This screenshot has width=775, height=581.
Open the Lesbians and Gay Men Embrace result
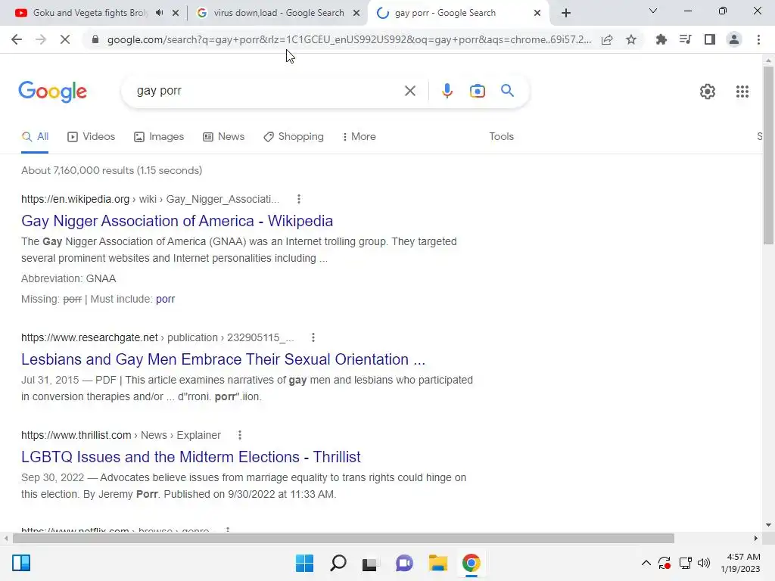[223, 359]
